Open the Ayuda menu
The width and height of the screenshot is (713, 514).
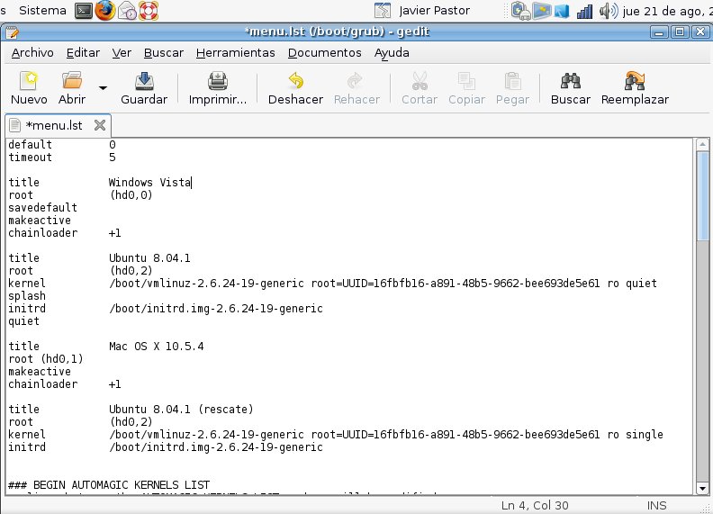click(392, 53)
